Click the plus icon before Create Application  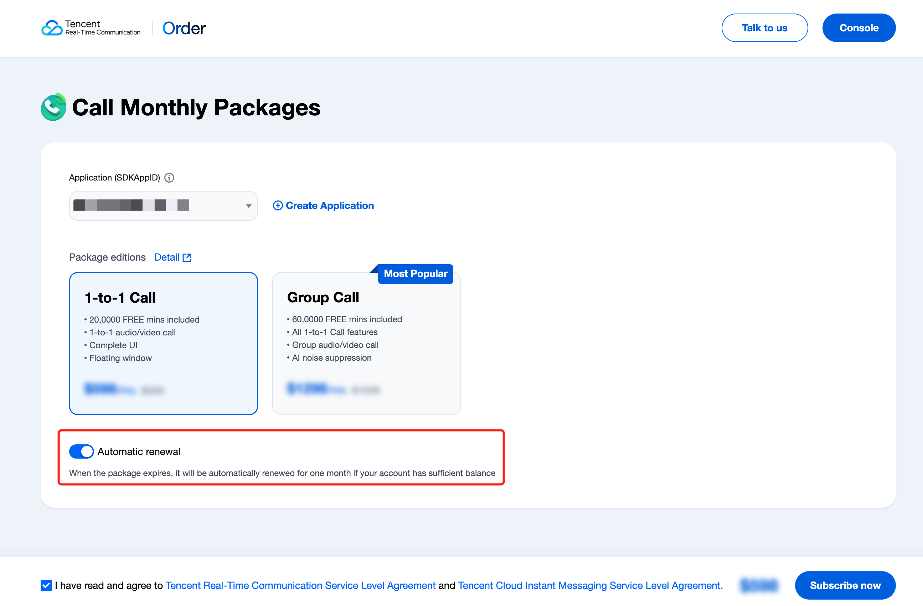(x=278, y=205)
